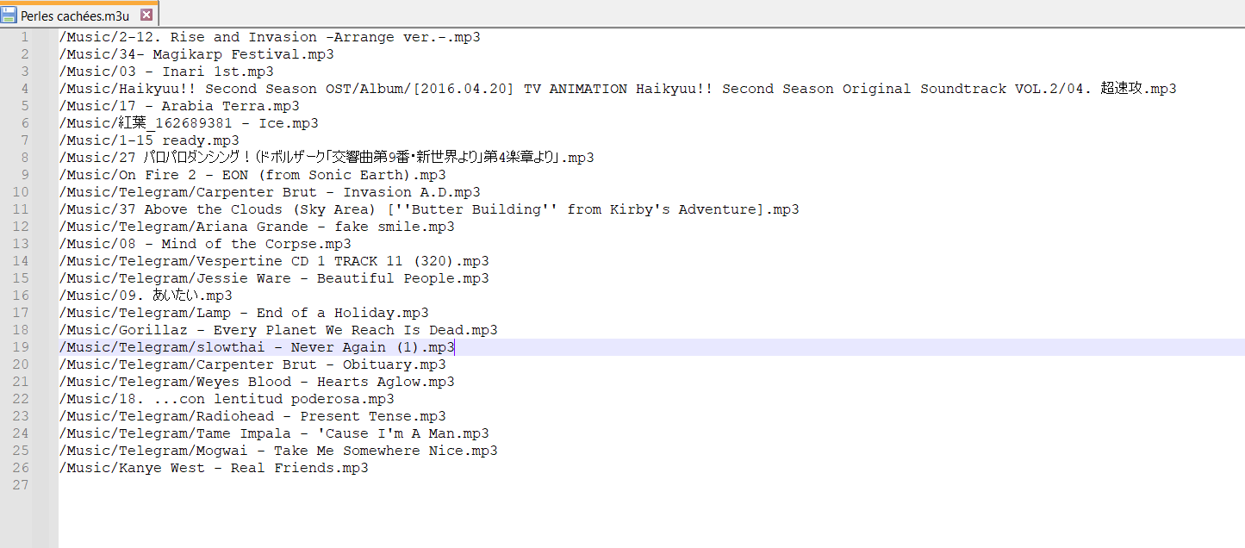Click line number 26 in the margin
The width and height of the screenshot is (1245, 548).
pyautogui.click(x=22, y=468)
